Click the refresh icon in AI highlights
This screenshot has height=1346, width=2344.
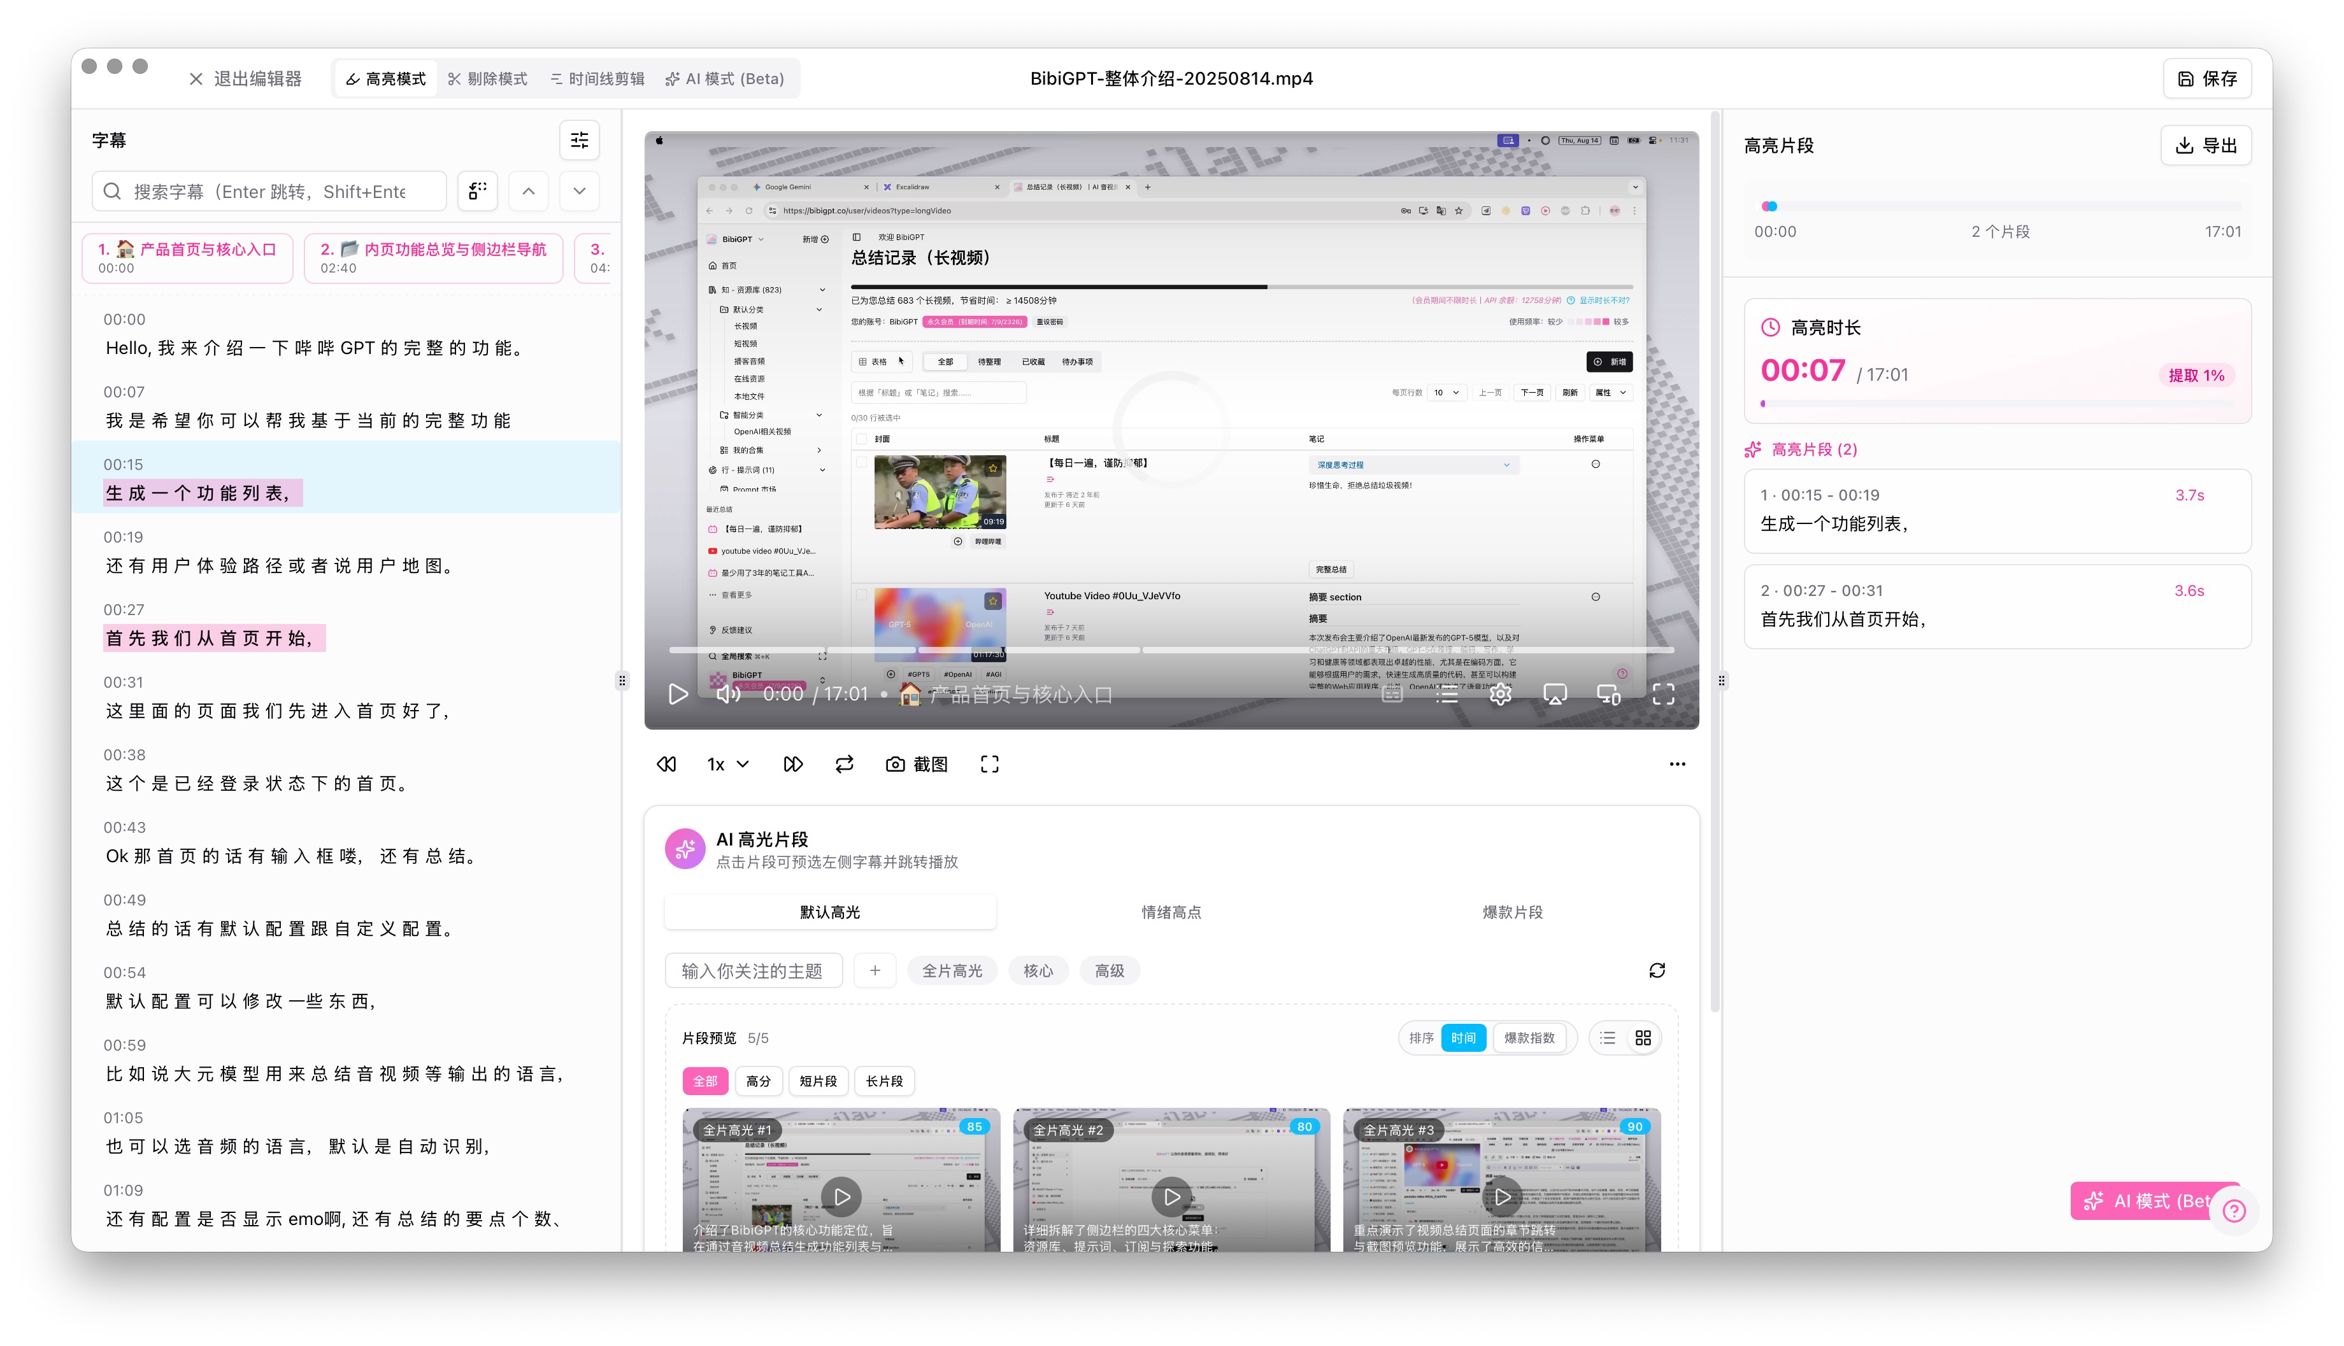tap(1656, 971)
